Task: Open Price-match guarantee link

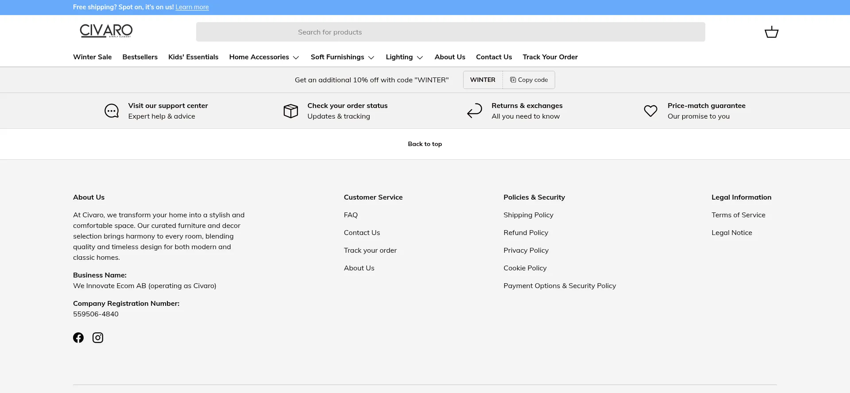Action: point(707,105)
